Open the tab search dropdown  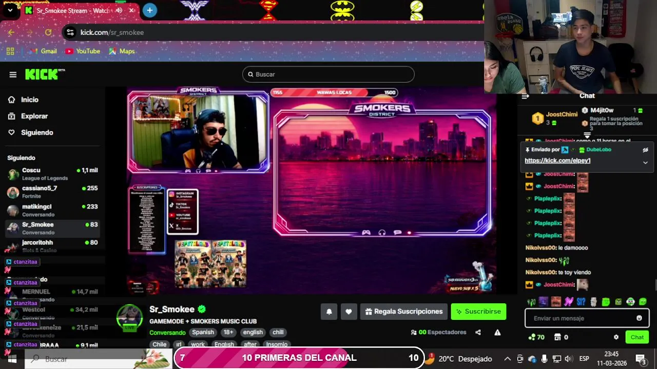pos(10,10)
